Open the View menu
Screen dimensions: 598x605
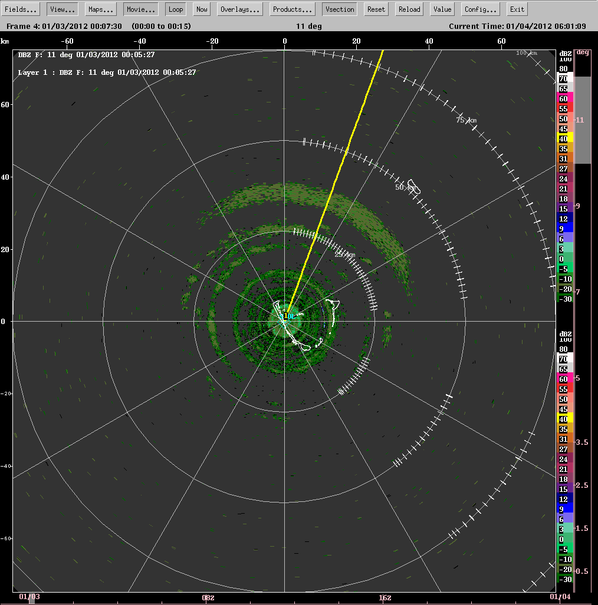[61, 9]
